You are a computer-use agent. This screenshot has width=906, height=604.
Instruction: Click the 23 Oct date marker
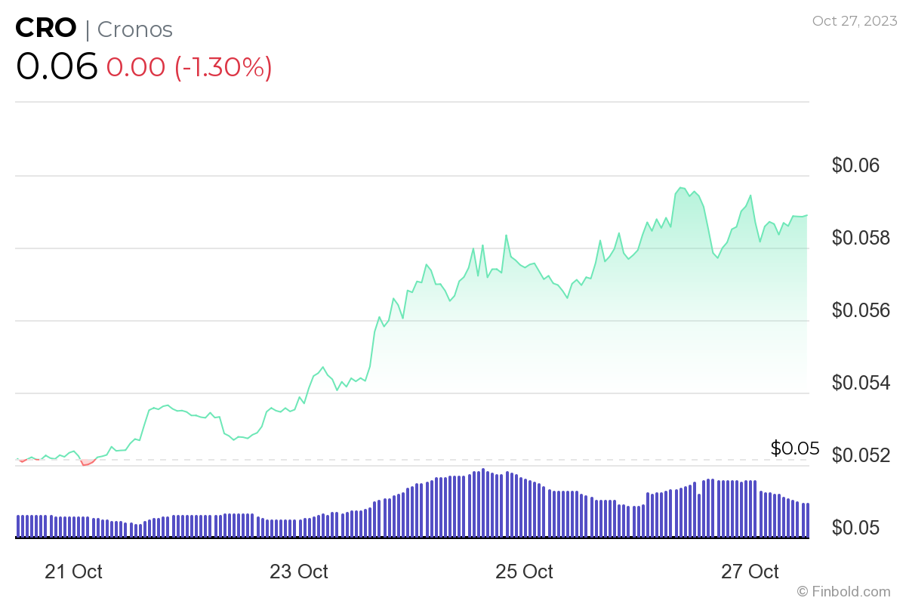click(299, 572)
